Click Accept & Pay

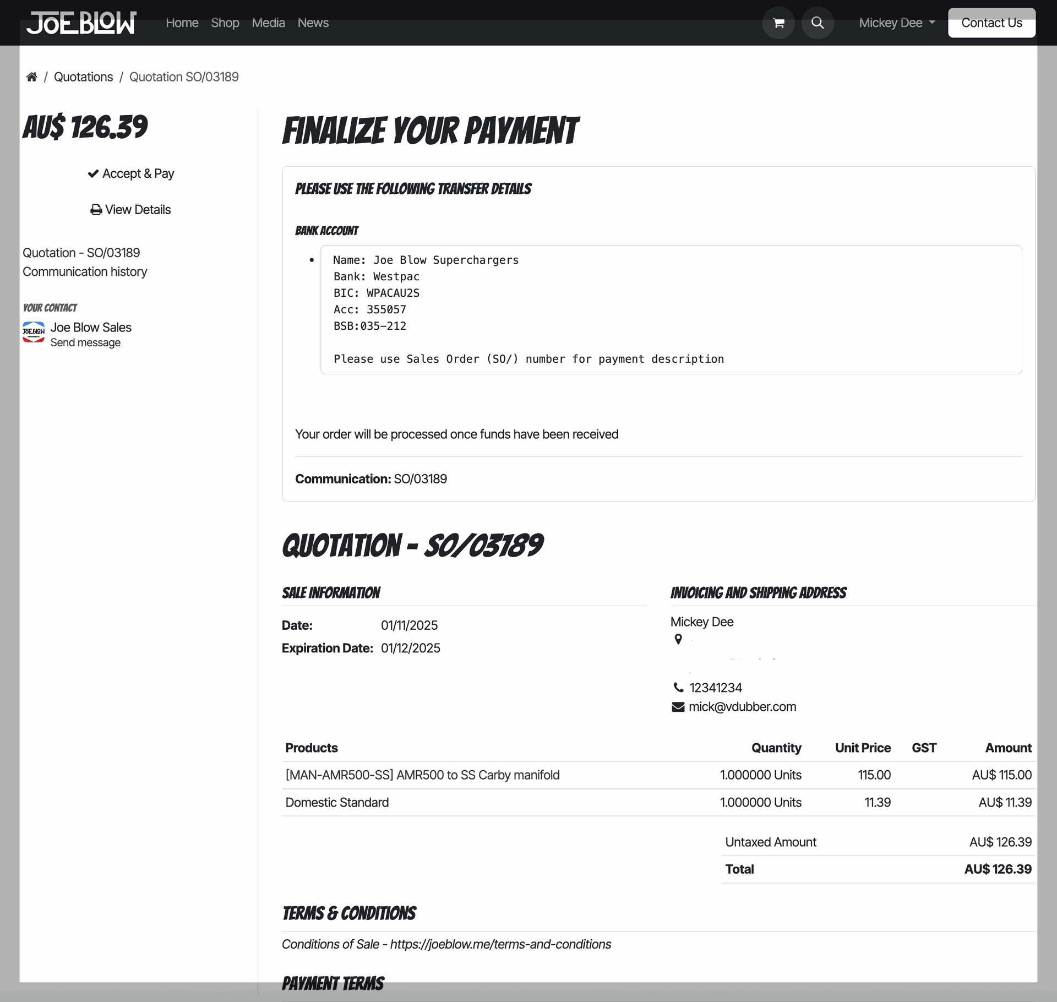pyautogui.click(x=131, y=173)
